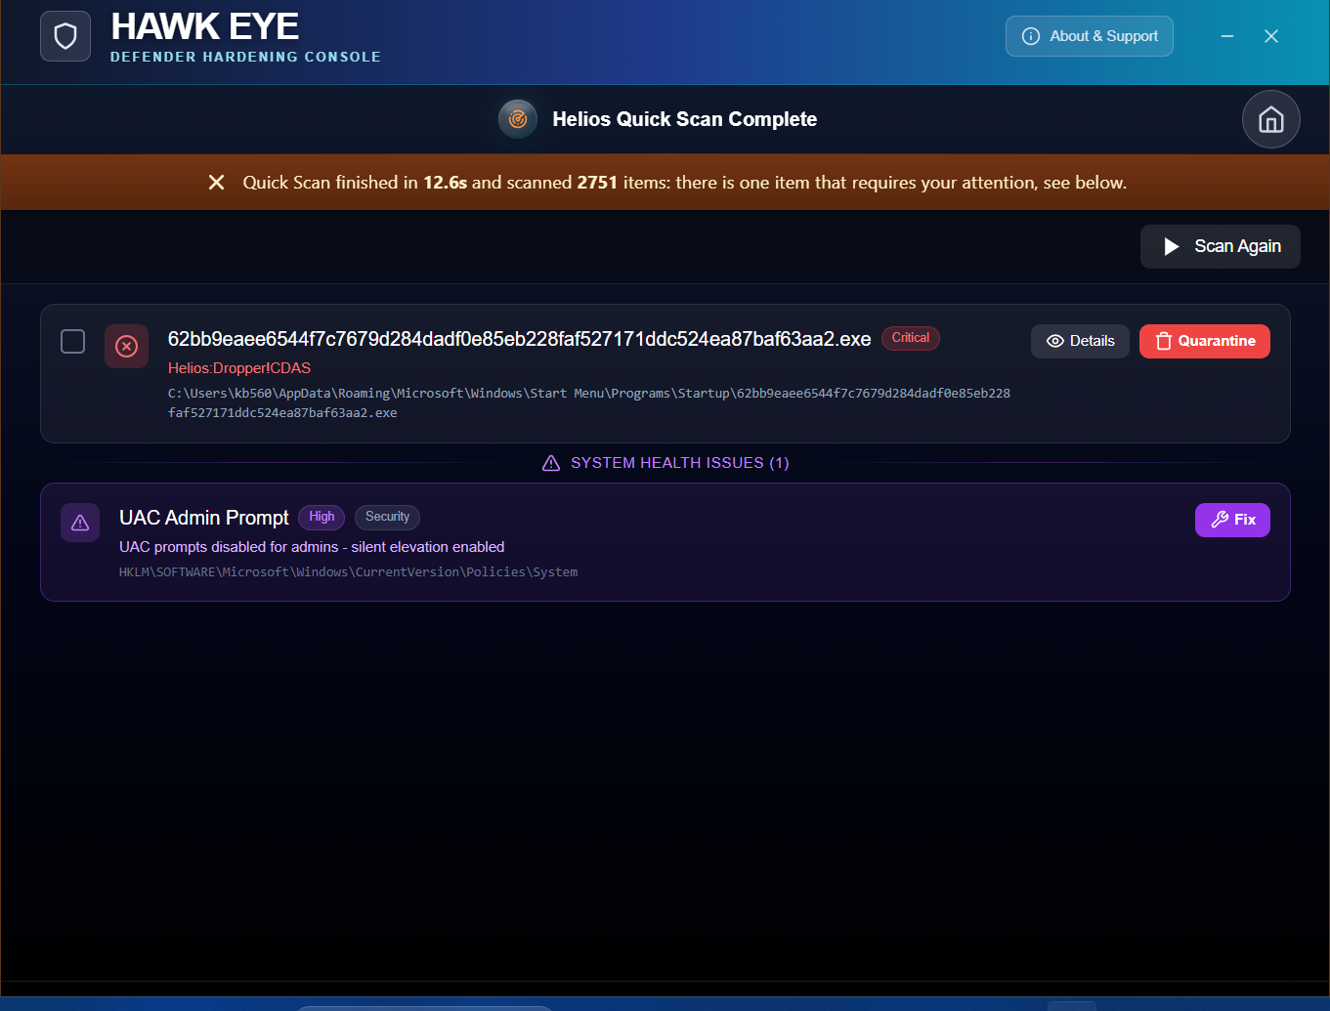View Details of the detected threat
Image resolution: width=1330 pixels, height=1011 pixels.
[1080, 341]
